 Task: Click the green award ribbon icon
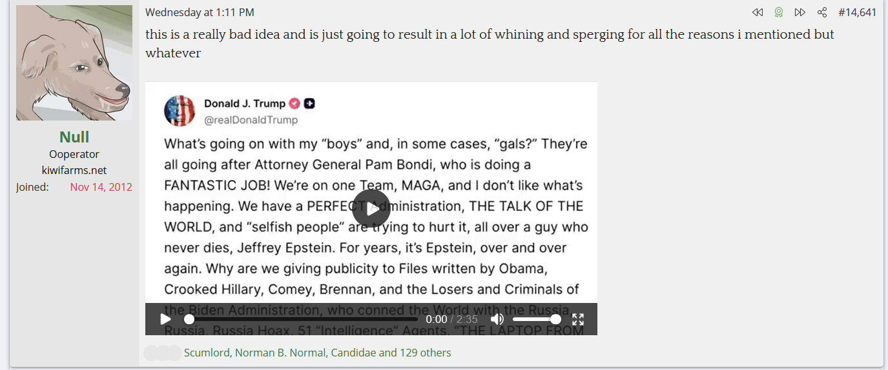[779, 12]
